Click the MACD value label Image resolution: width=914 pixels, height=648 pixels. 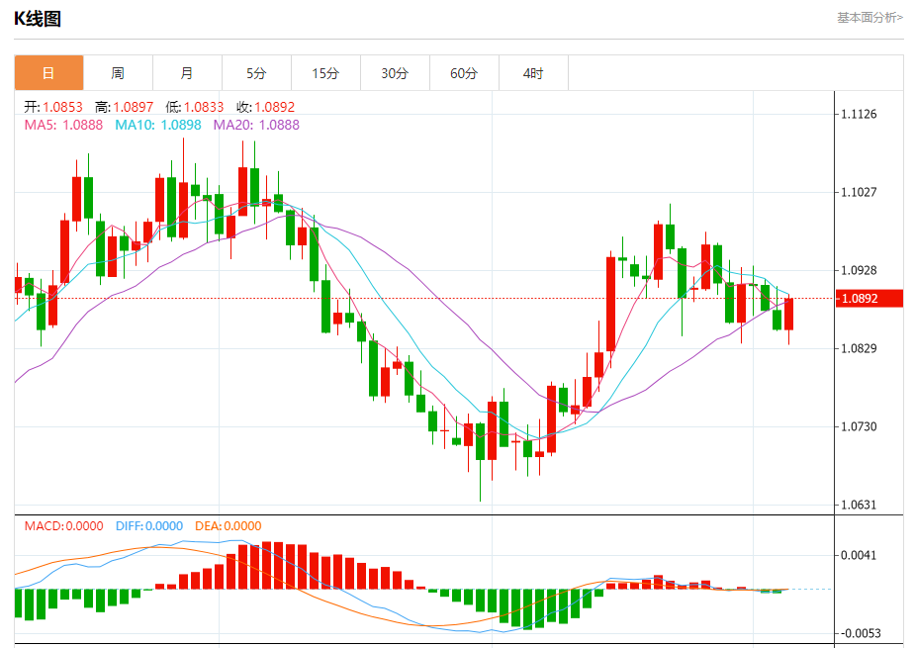click(x=63, y=526)
